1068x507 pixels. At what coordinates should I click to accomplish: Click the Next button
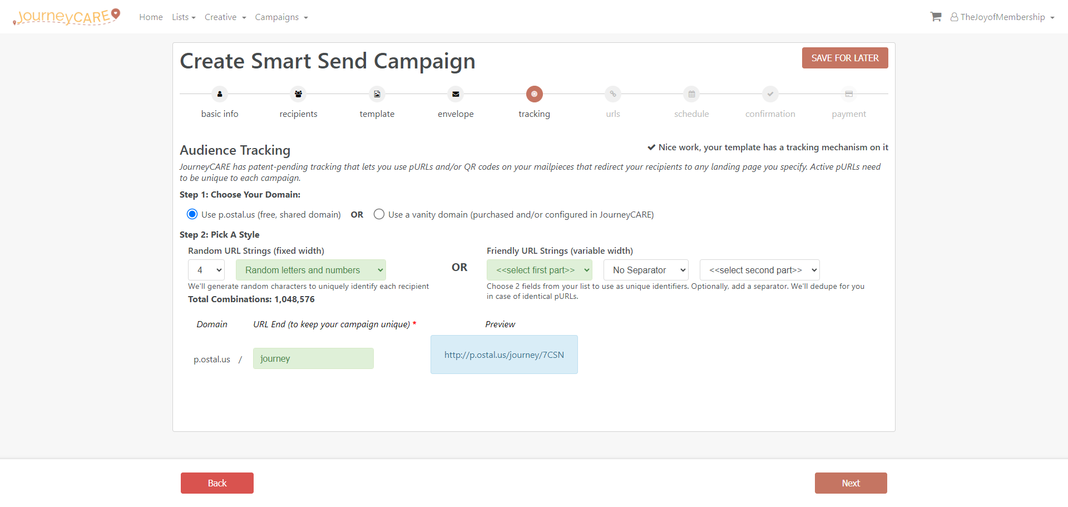coord(851,483)
